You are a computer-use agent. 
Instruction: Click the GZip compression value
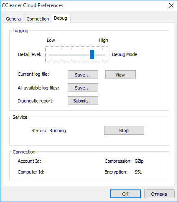point(139,161)
